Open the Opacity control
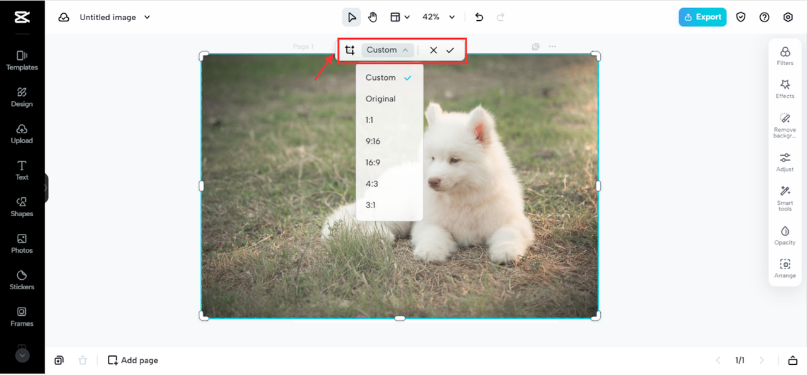This screenshot has height=375, width=807. coord(785,235)
